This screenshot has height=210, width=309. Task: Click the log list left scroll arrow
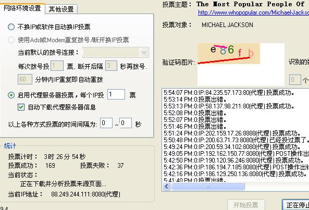(167, 187)
